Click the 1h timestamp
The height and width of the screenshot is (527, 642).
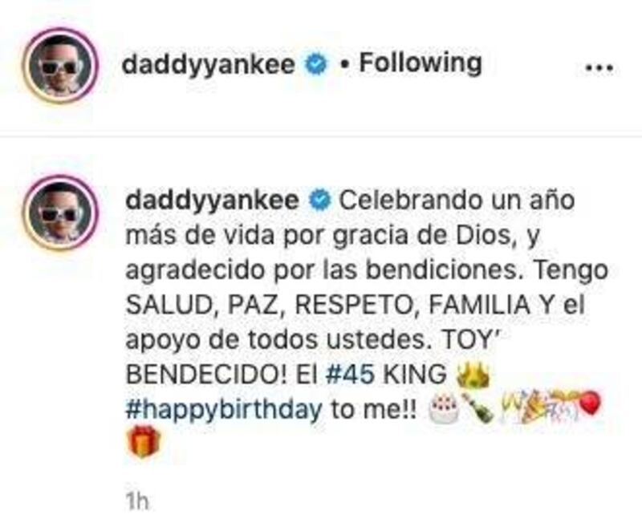(x=137, y=501)
